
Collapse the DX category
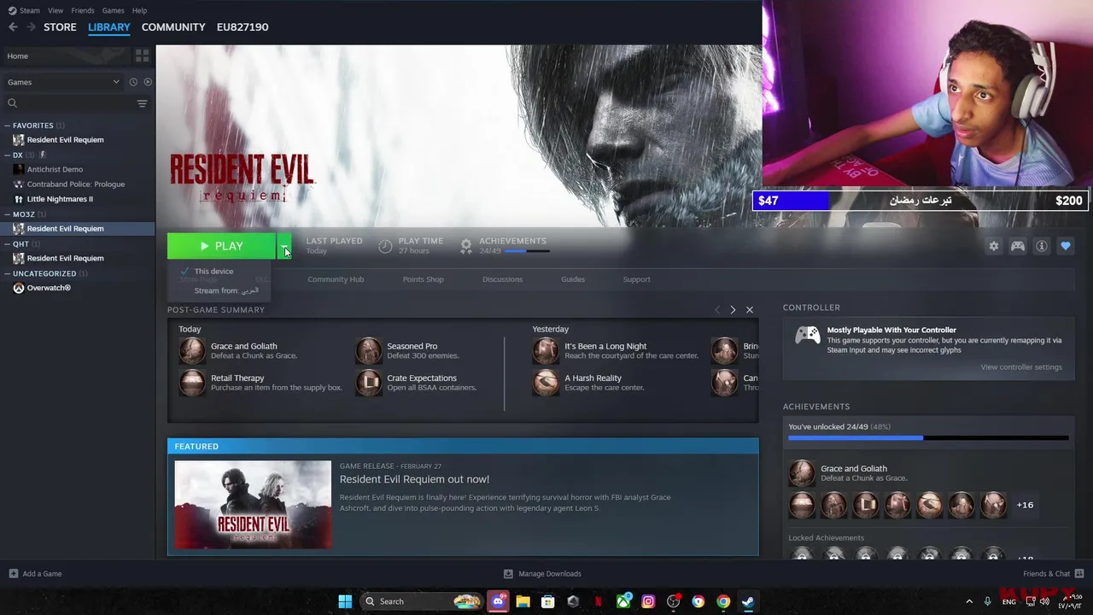pyautogui.click(x=8, y=155)
